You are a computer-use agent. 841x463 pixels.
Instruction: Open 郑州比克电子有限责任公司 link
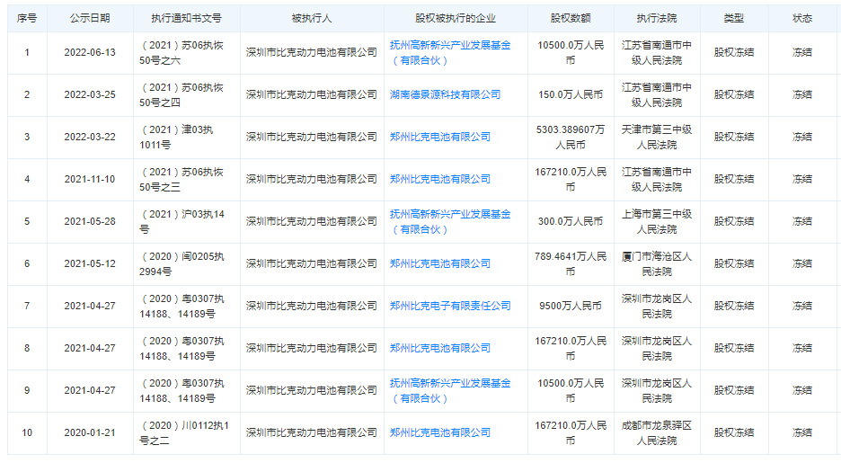(x=450, y=306)
